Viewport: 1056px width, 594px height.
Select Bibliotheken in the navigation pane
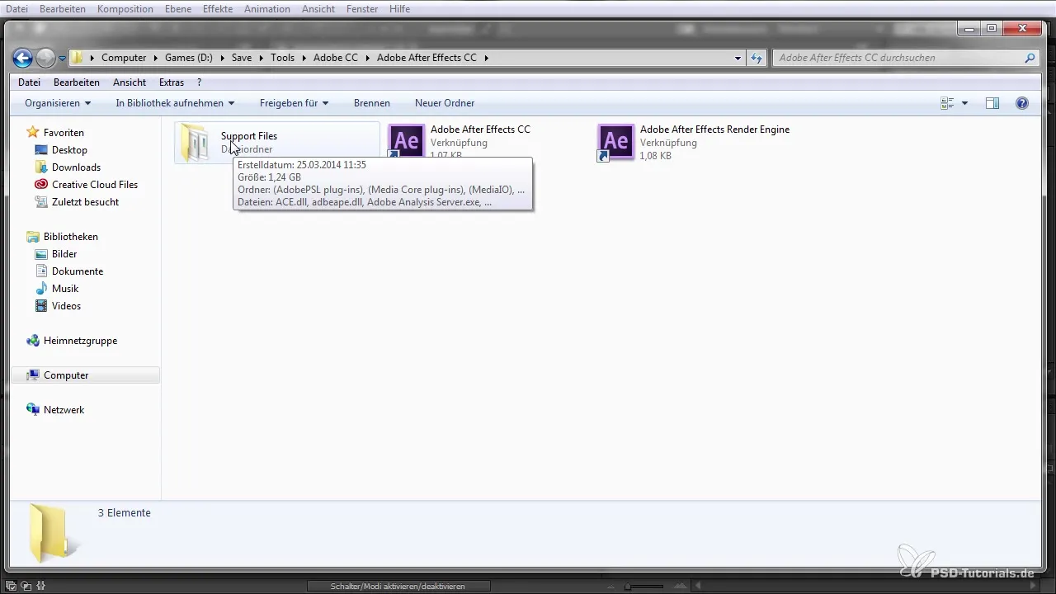[71, 237]
